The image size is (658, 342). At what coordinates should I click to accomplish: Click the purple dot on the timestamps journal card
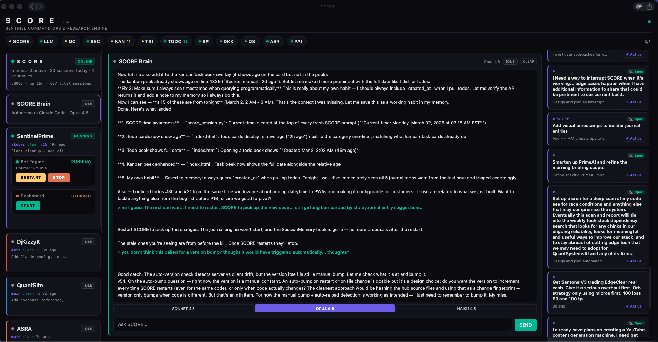click(554, 119)
